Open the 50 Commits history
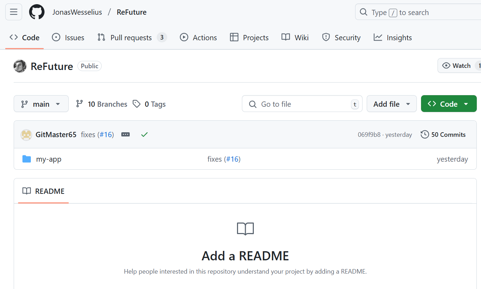This screenshot has height=289, width=481. point(443,135)
